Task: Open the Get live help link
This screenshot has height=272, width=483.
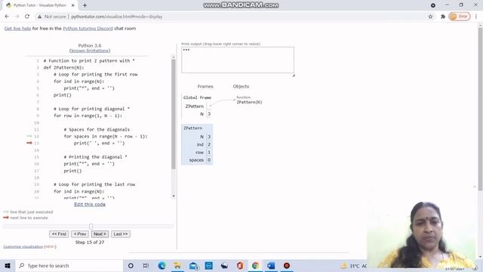Action: click(x=17, y=29)
